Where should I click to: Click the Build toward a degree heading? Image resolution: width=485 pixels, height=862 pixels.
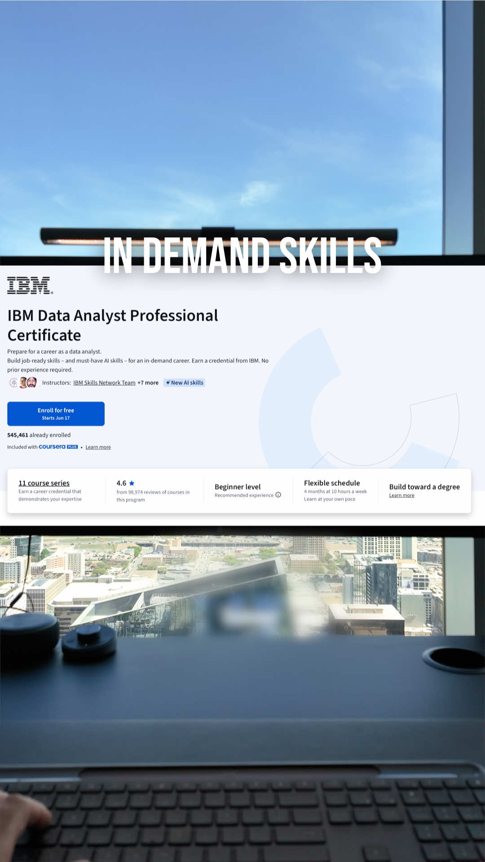click(424, 487)
